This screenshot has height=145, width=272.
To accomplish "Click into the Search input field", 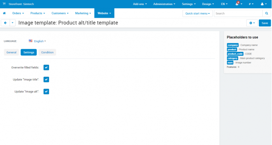I will pyautogui.click(x=238, y=13).
